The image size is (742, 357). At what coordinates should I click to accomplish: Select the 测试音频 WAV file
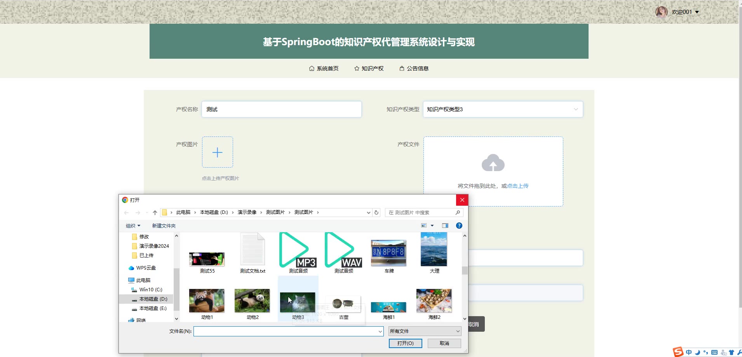(344, 253)
